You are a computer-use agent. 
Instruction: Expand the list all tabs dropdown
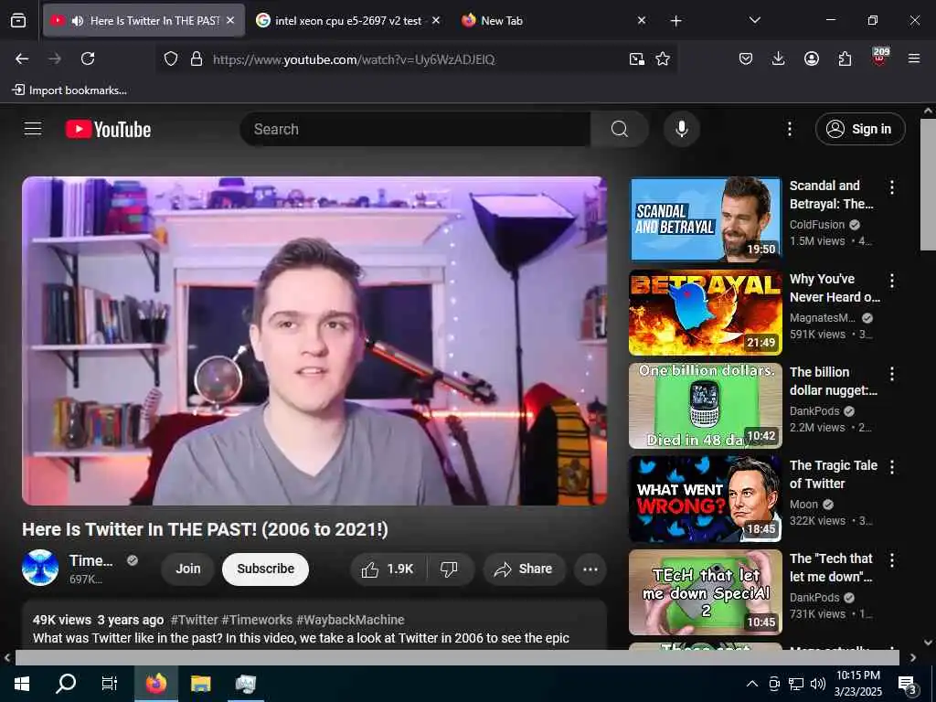[x=754, y=20]
